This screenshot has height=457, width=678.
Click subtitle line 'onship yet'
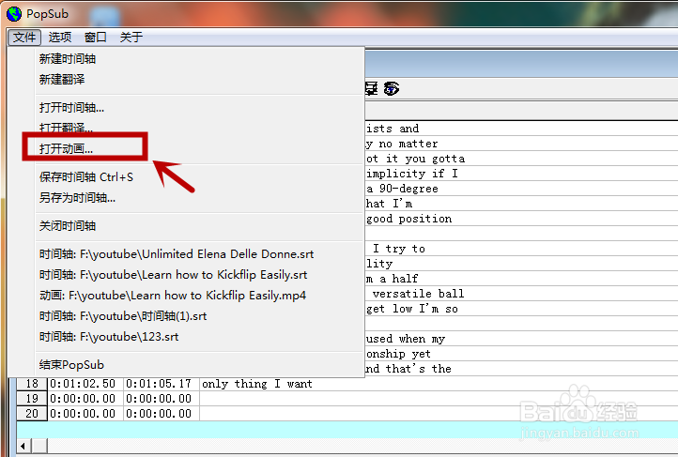[x=398, y=354]
